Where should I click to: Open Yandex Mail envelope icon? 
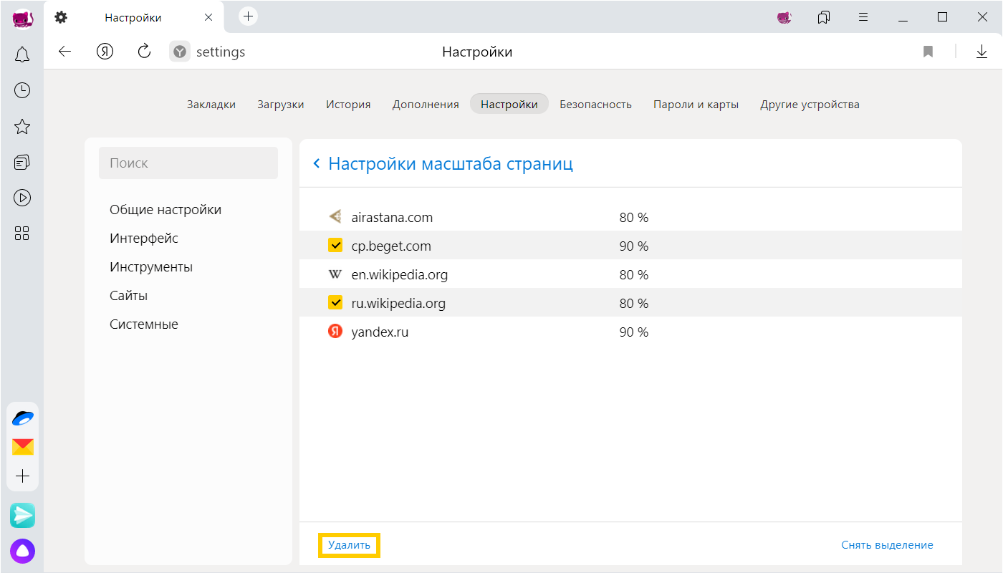pos(22,447)
